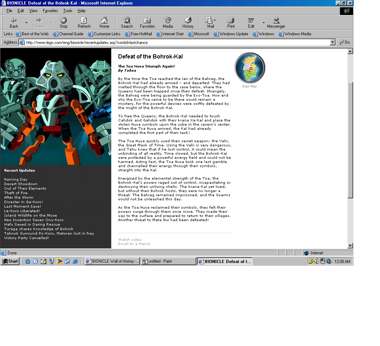The image size is (380, 346).
Task: Open the Windows Update link
Action: click(231, 34)
